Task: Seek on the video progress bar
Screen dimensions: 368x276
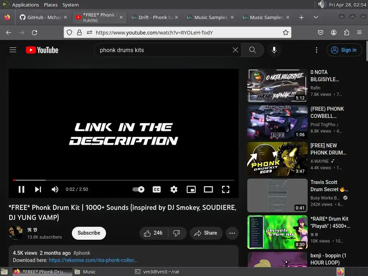Action: 124,180
